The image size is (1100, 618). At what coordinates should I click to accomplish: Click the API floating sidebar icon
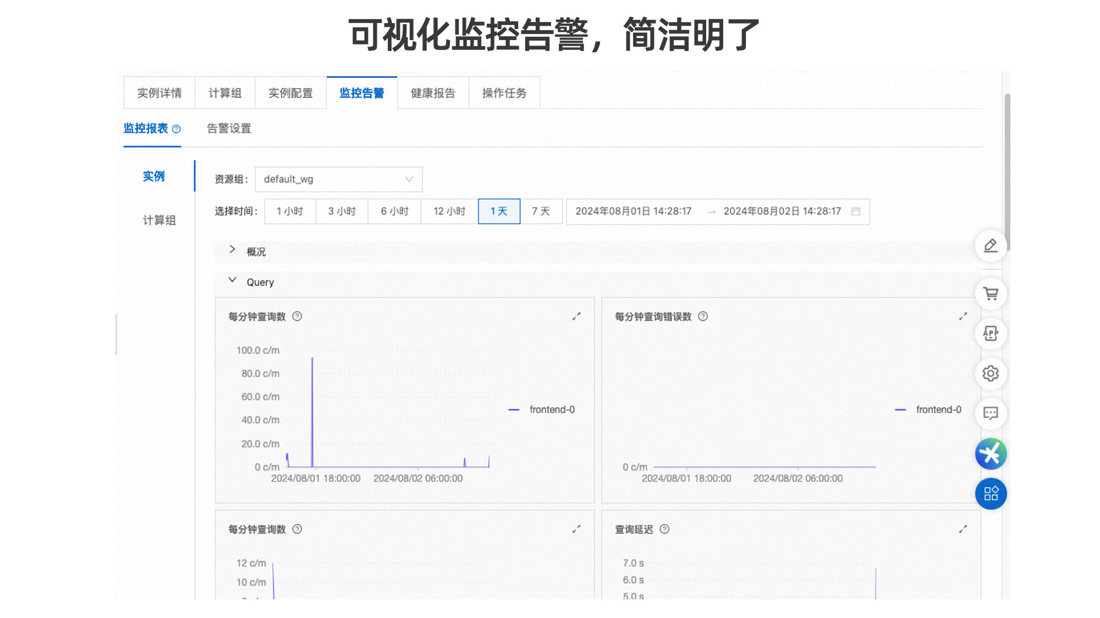991,333
